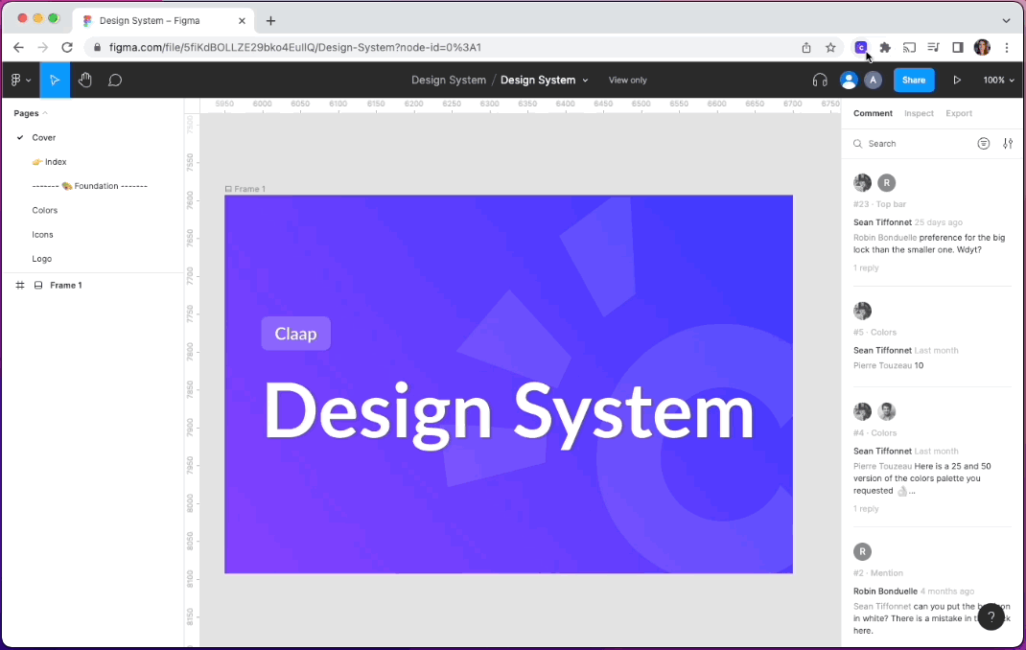Open comment settings sliders icon

coord(1008,143)
